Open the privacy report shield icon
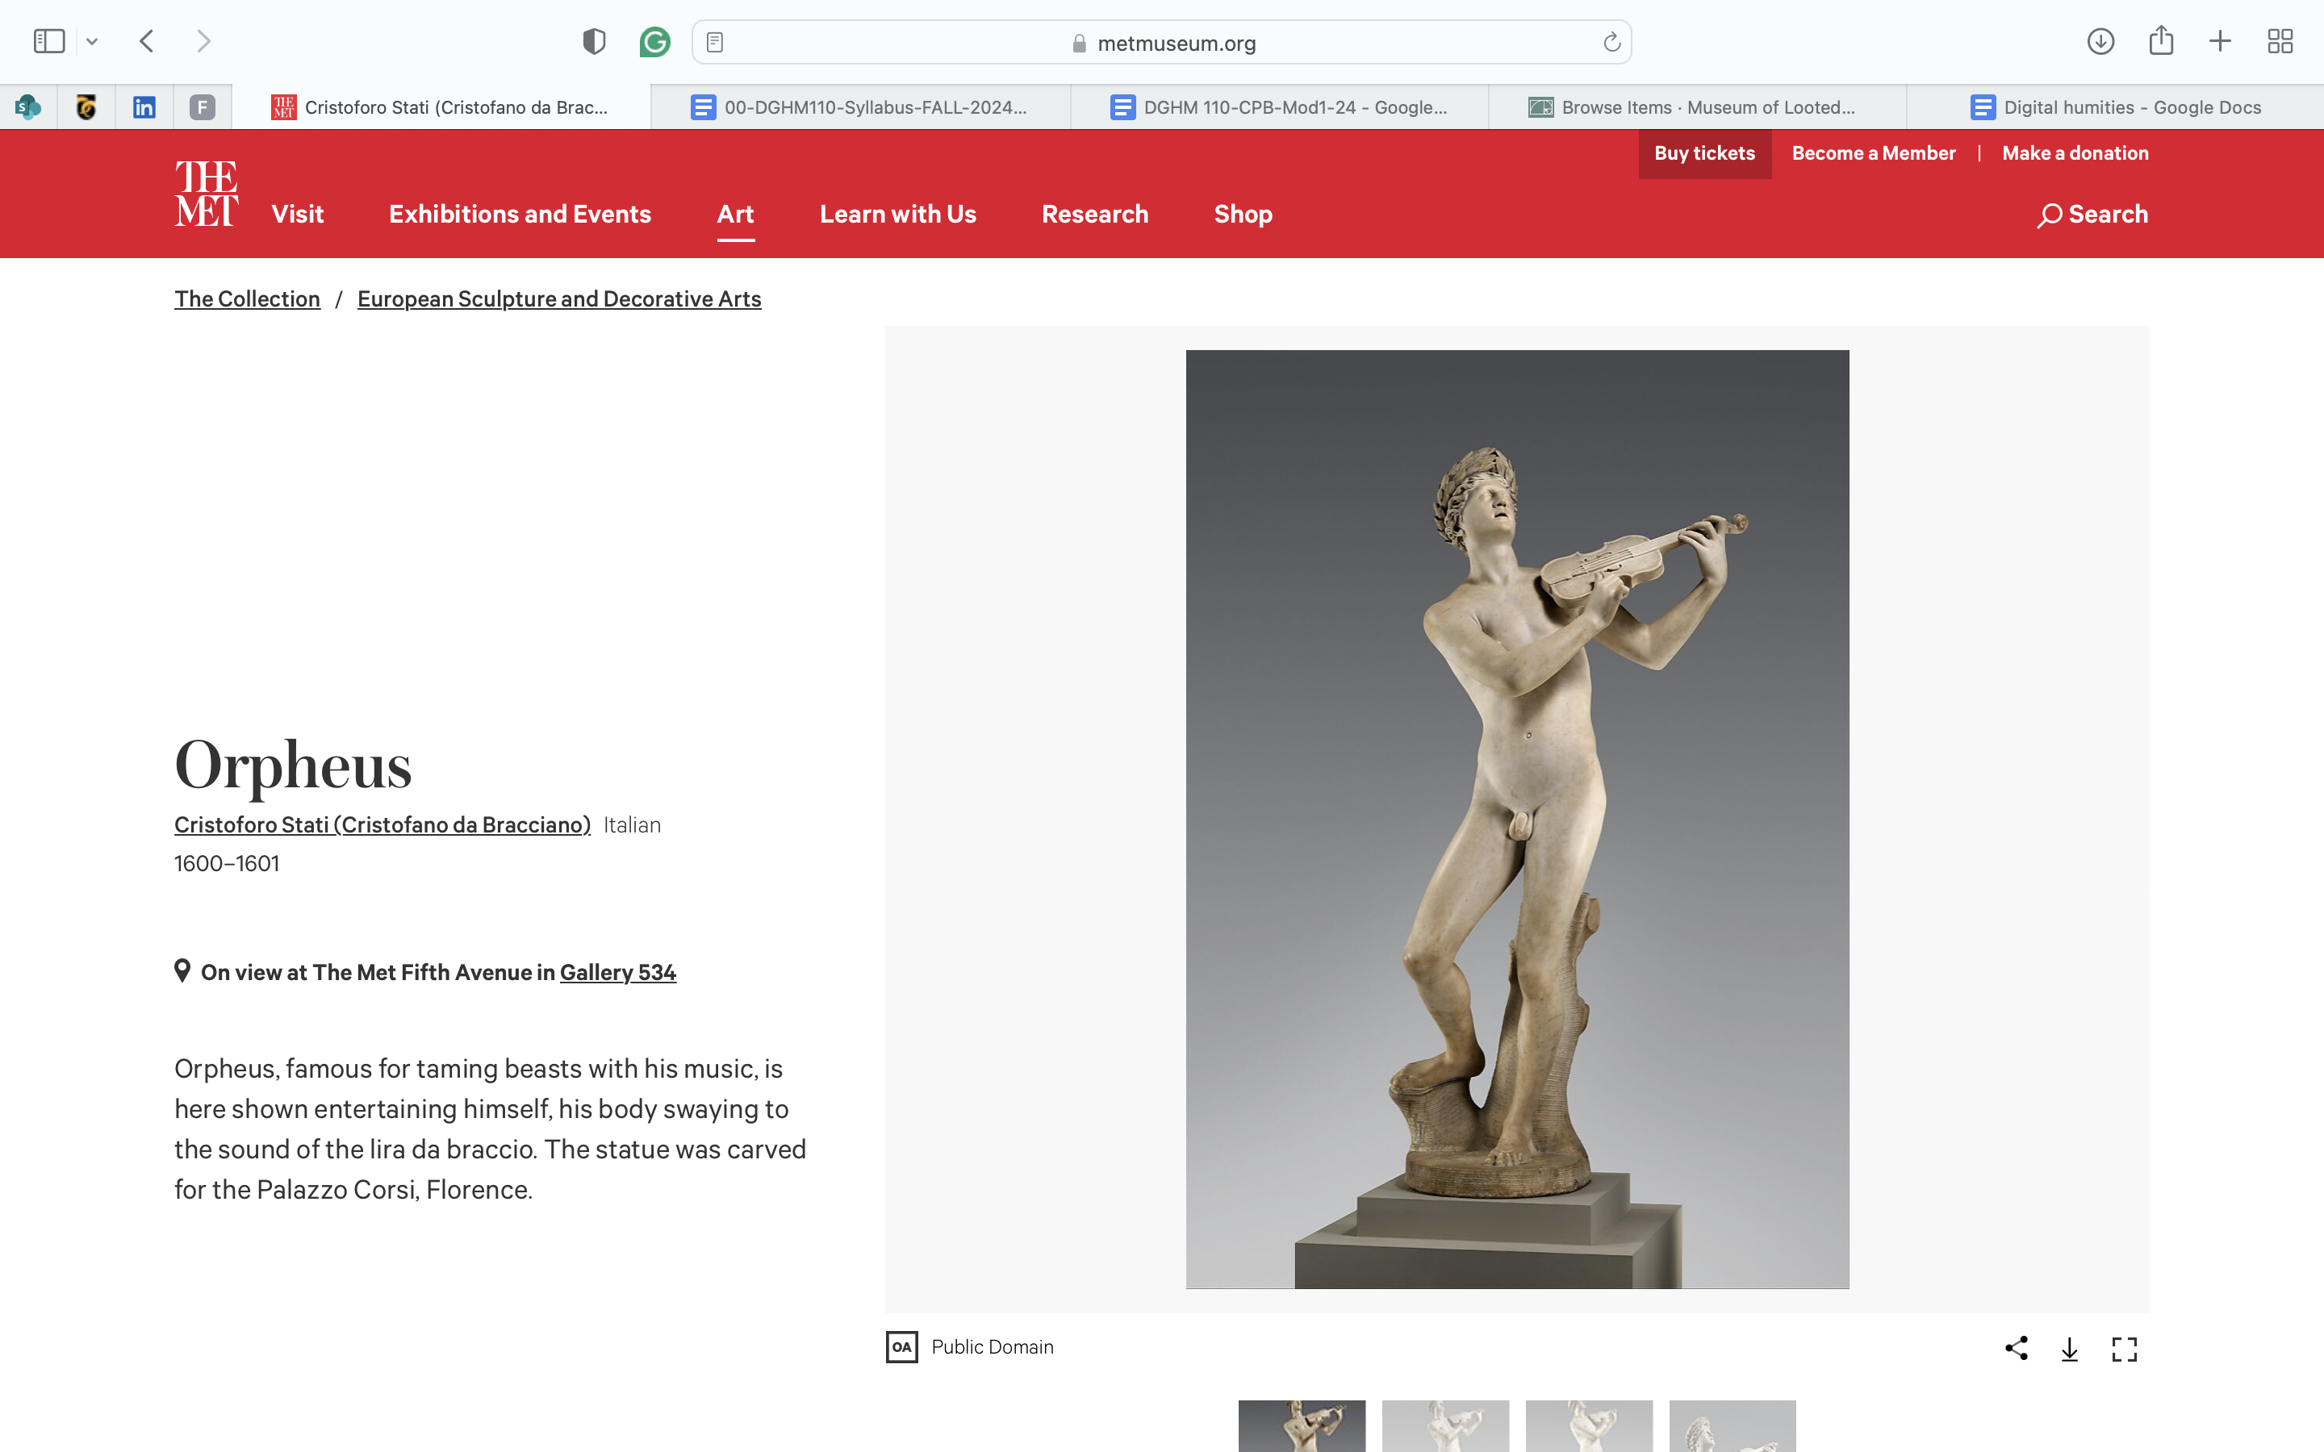The height and width of the screenshot is (1452, 2324). (595, 41)
